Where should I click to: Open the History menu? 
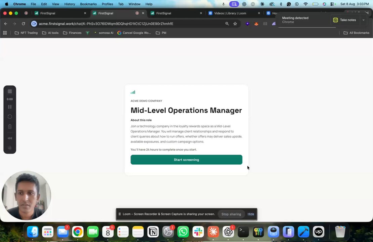[70, 4]
